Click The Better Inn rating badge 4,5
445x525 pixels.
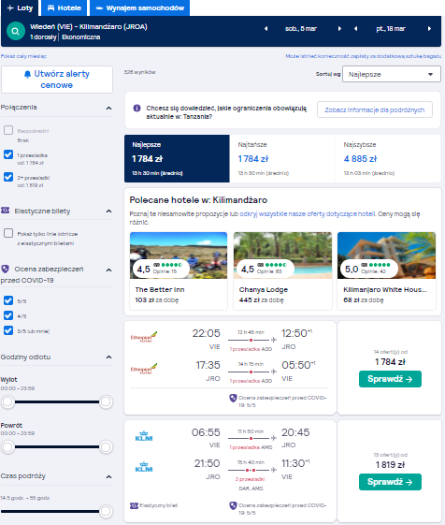coord(161,269)
